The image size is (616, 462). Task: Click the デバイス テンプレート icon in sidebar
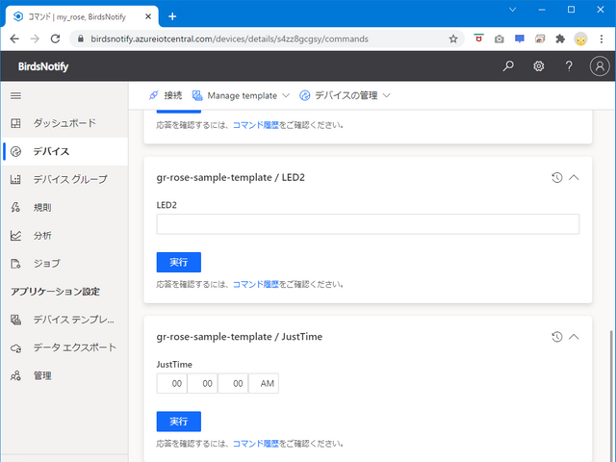15,320
